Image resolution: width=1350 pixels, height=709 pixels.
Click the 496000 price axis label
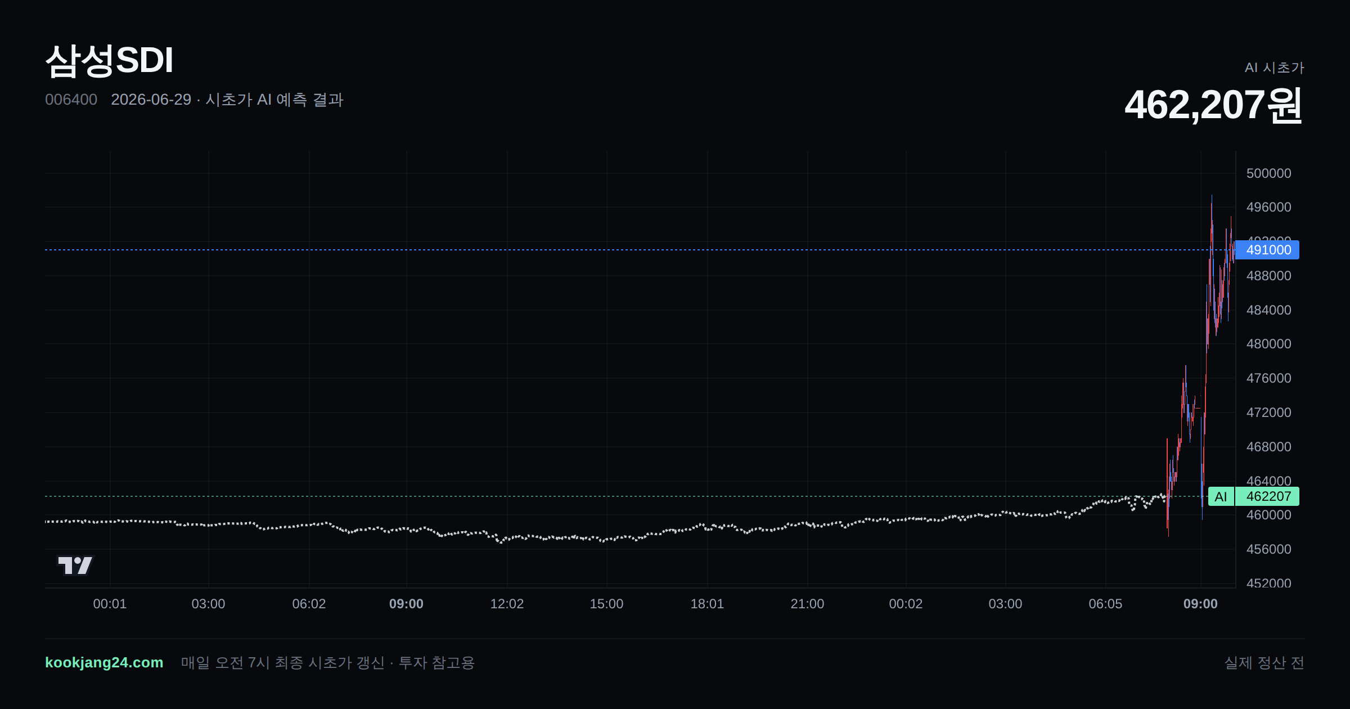tap(1268, 207)
